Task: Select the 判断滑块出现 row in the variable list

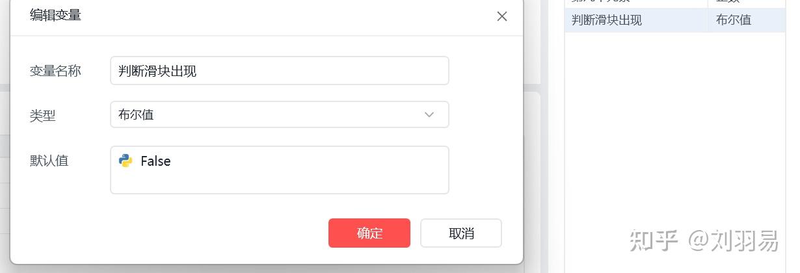Action: (635, 20)
